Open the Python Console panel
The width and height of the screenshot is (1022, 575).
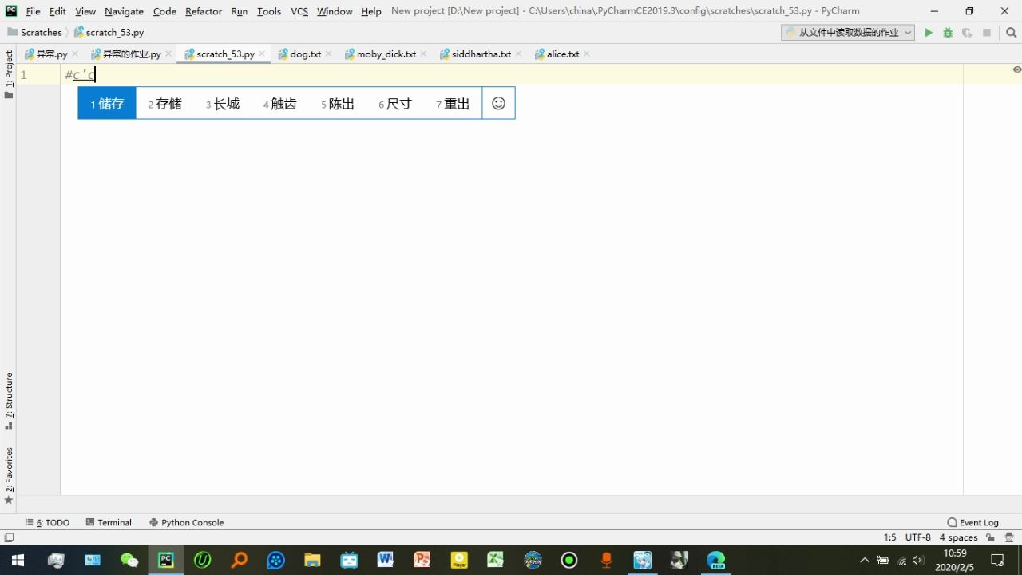coord(192,522)
